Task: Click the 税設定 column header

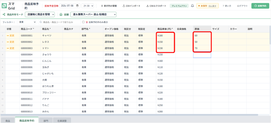Action: [x=147, y=29]
